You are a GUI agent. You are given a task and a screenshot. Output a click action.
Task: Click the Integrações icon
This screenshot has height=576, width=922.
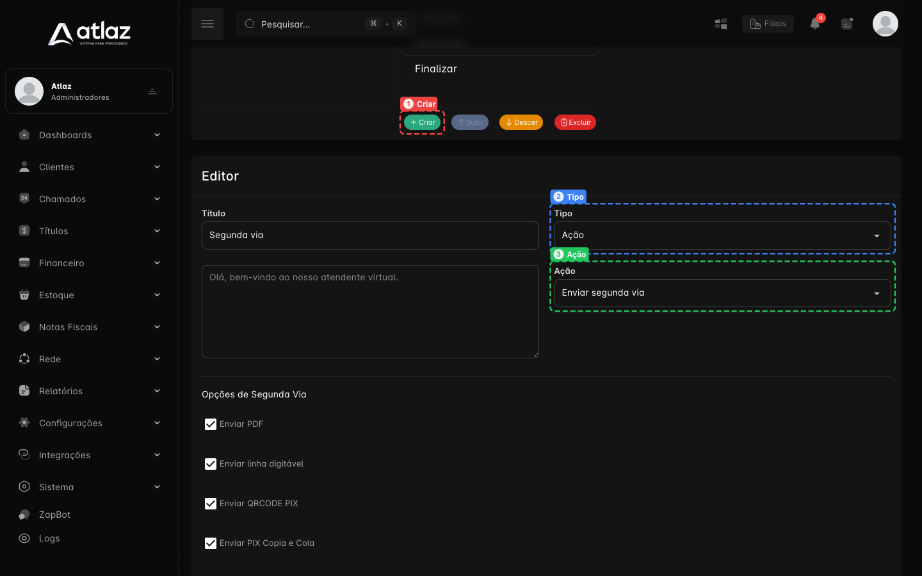[x=24, y=454]
